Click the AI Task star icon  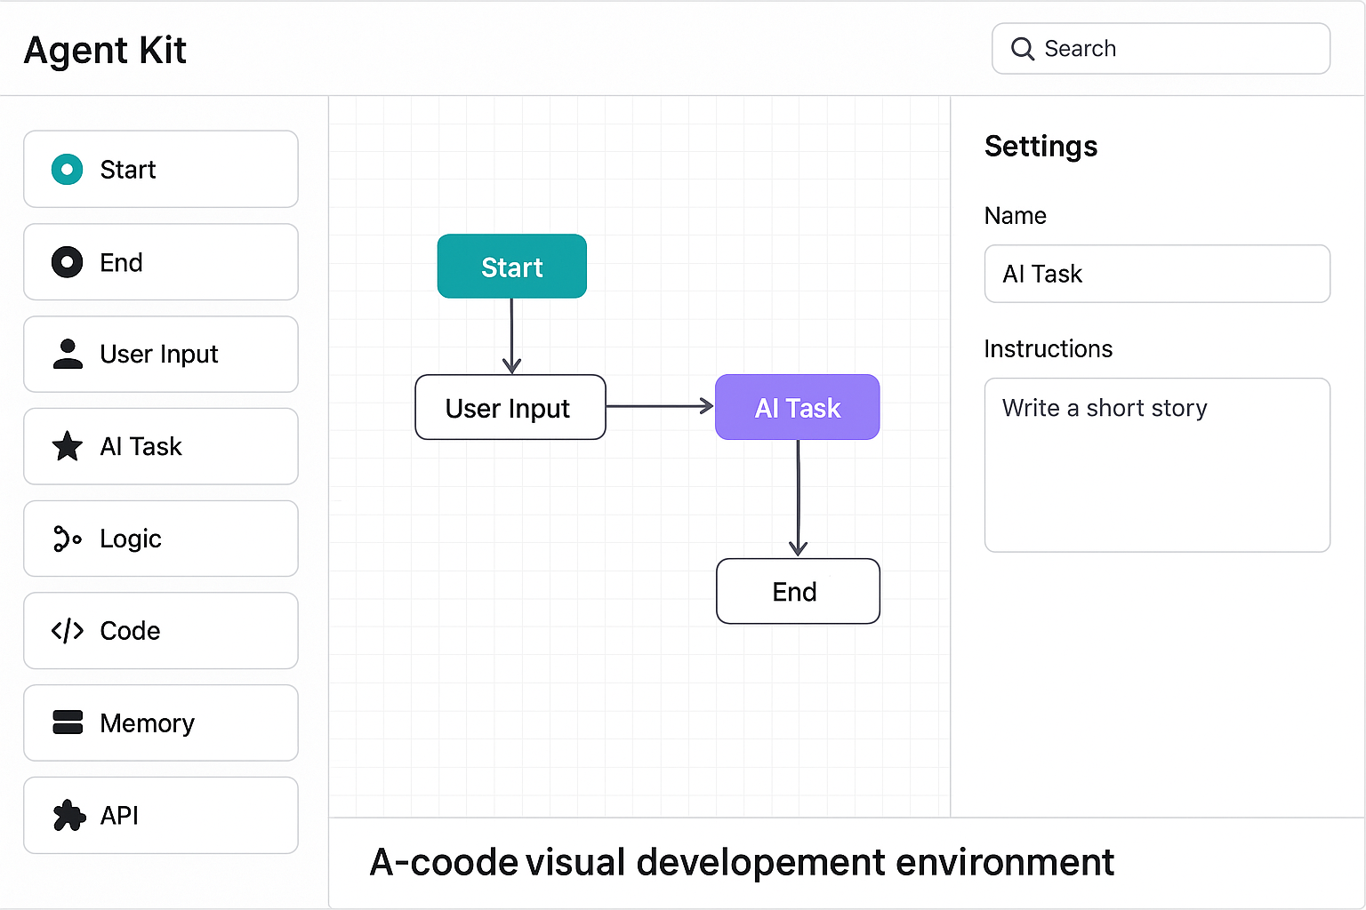click(x=68, y=446)
